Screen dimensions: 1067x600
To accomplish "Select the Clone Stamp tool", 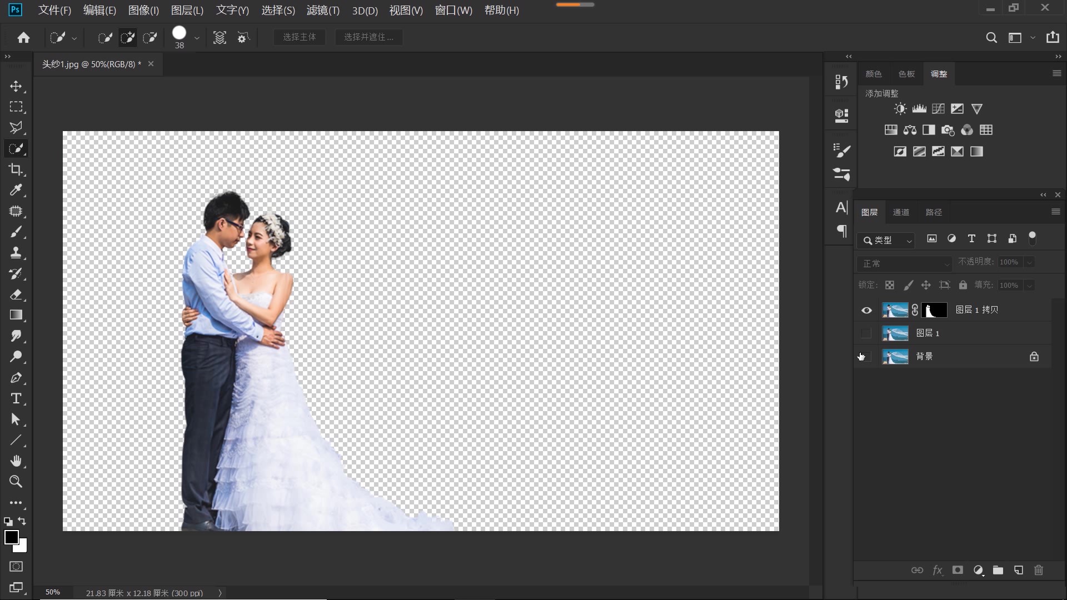I will click(16, 253).
